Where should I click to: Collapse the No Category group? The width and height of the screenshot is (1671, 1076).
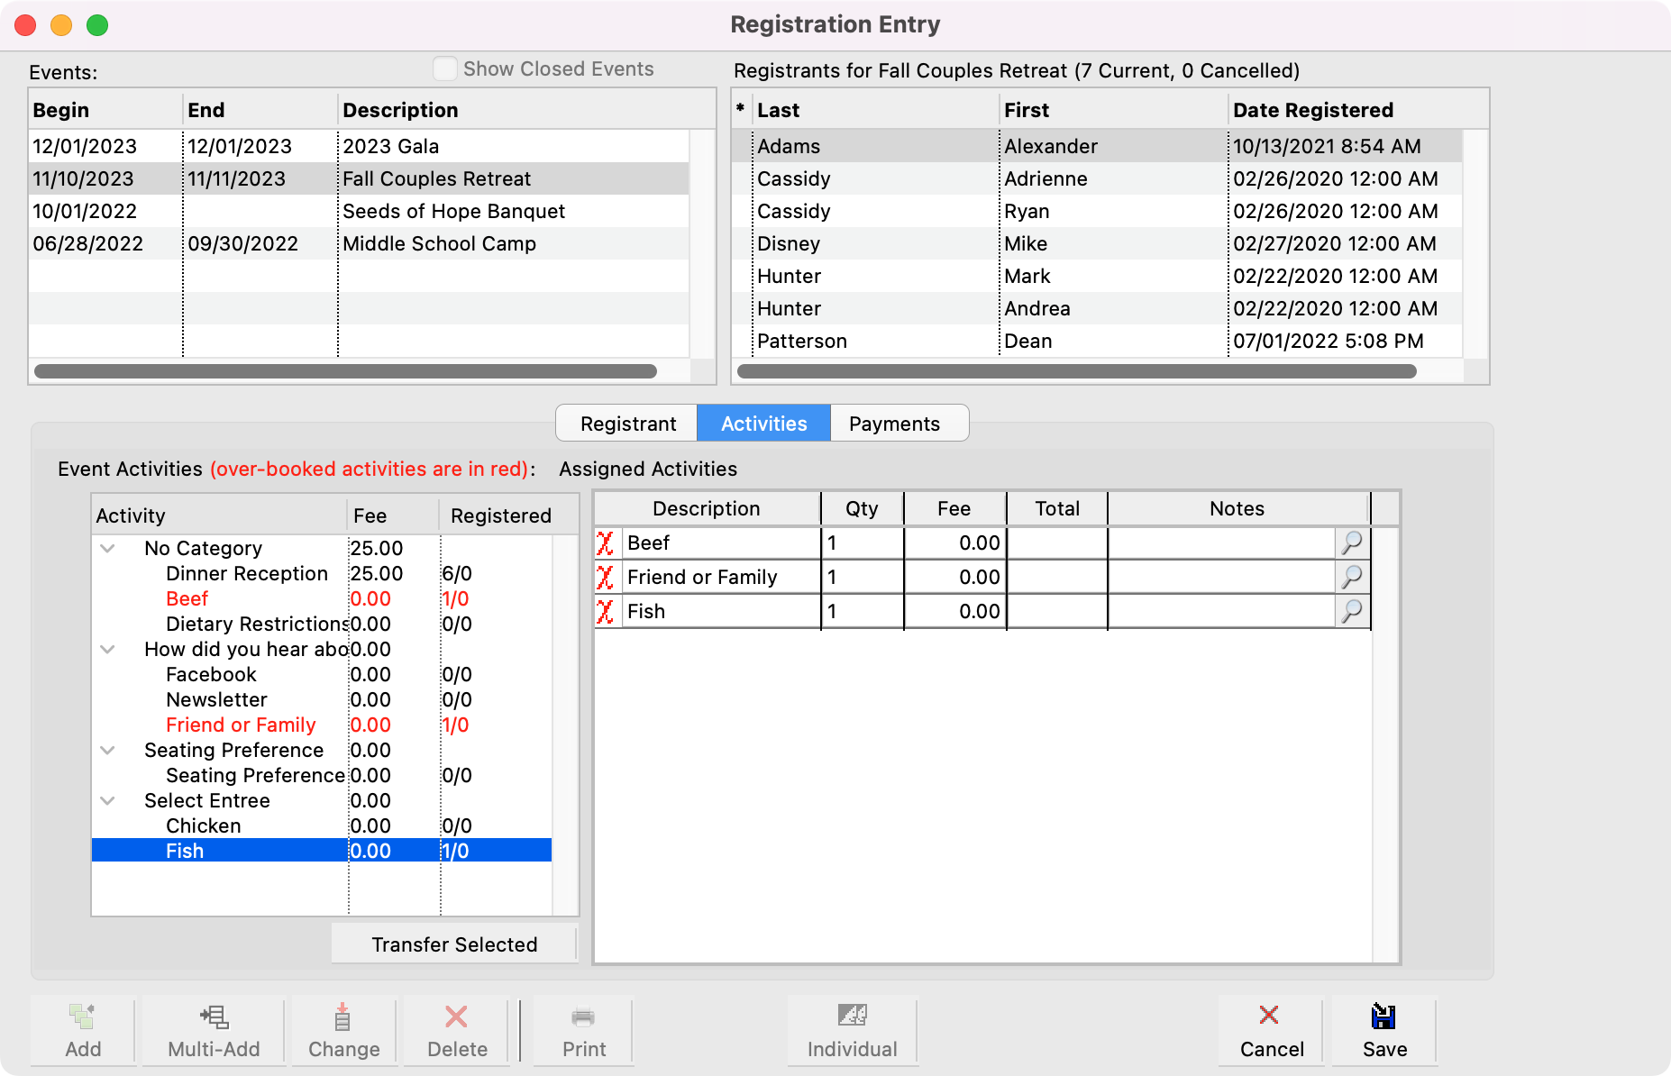pos(108,549)
